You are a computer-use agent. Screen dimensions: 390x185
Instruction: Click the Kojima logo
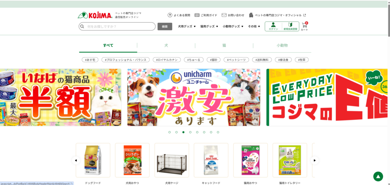point(95,15)
